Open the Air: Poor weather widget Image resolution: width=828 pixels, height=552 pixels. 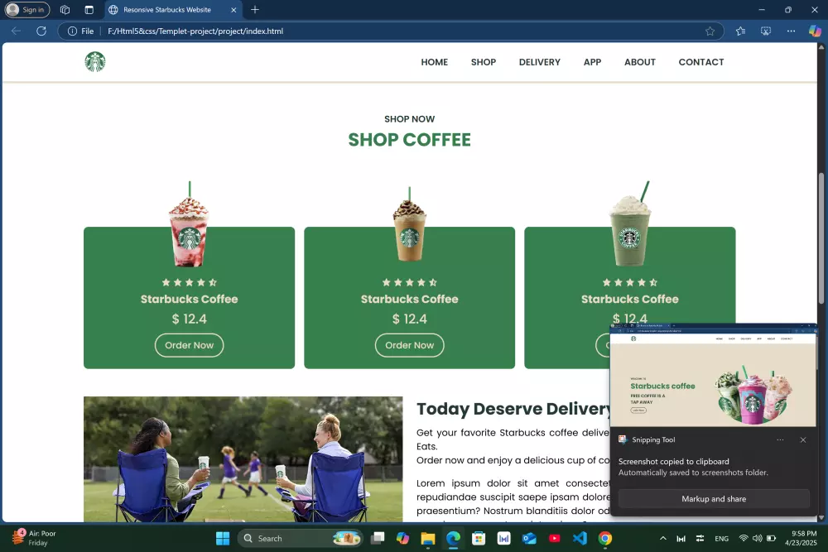point(36,538)
